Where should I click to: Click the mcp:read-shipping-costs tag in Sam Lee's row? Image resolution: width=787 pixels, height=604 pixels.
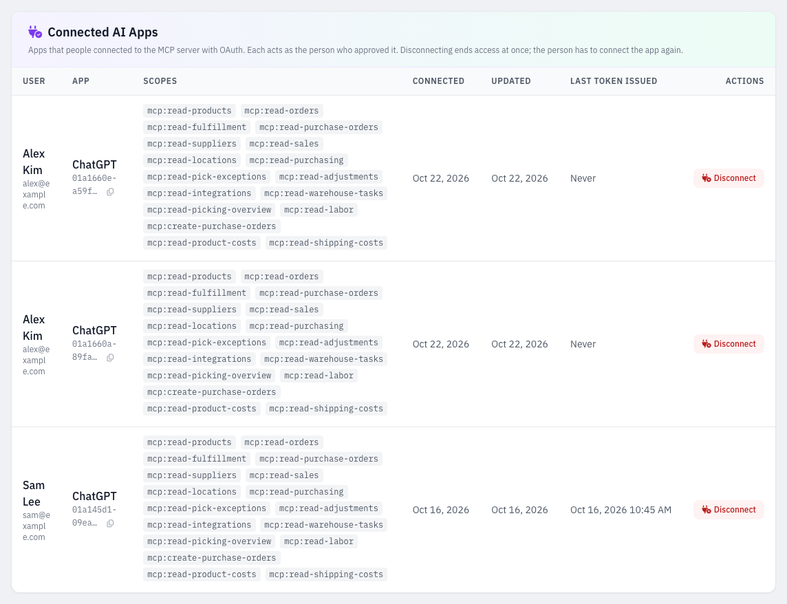326,574
